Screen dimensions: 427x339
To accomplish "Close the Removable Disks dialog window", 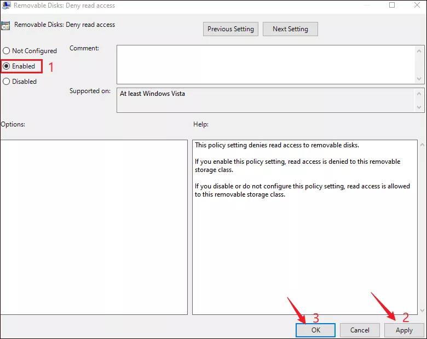I will click(x=417, y=5).
